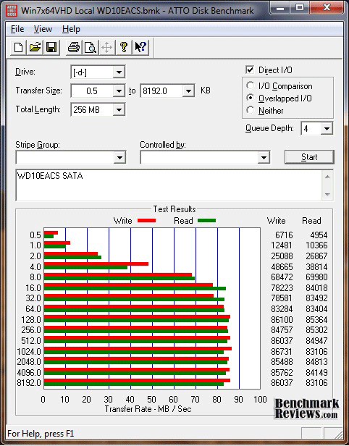
Task: Click description box scroll down arrow
Action: [327, 195]
